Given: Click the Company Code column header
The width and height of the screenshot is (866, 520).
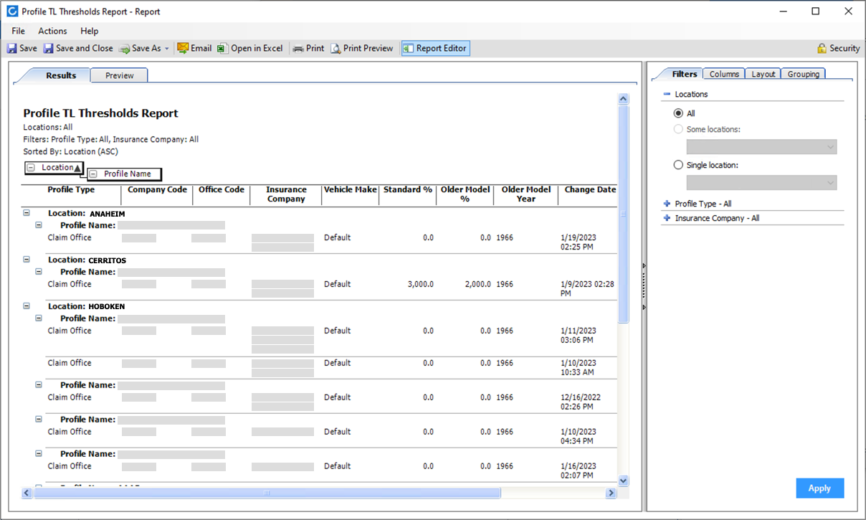Looking at the screenshot, I should pyautogui.click(x=157, y=190).
